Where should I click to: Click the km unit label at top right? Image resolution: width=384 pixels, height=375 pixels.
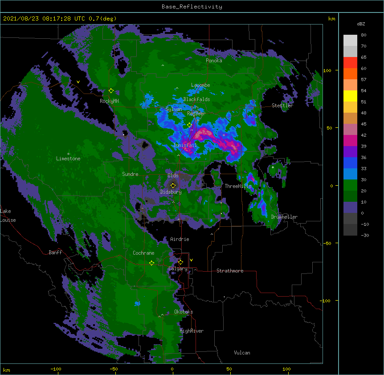[x=331, y=19]
